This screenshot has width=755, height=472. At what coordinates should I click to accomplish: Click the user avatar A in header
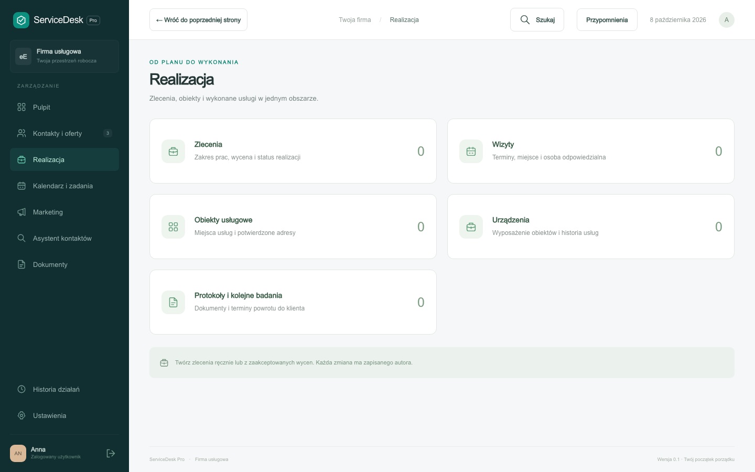[726, 20]
